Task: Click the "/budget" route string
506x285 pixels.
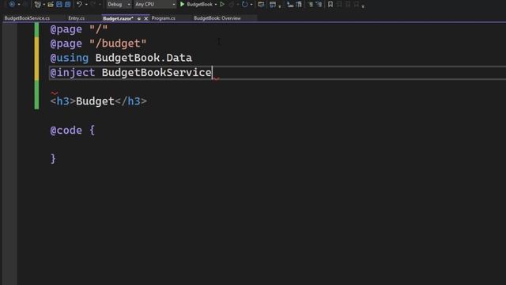Action: point(118,44)
